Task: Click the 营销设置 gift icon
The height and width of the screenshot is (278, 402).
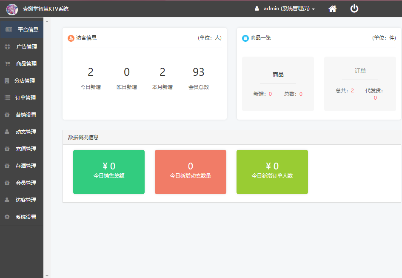Action: coord(7,115)
